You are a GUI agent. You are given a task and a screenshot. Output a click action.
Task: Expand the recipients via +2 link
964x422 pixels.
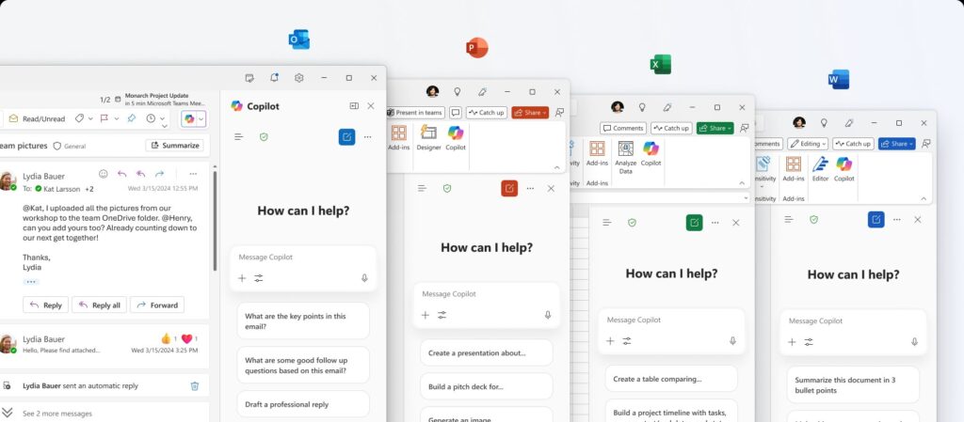pos(89,189)
